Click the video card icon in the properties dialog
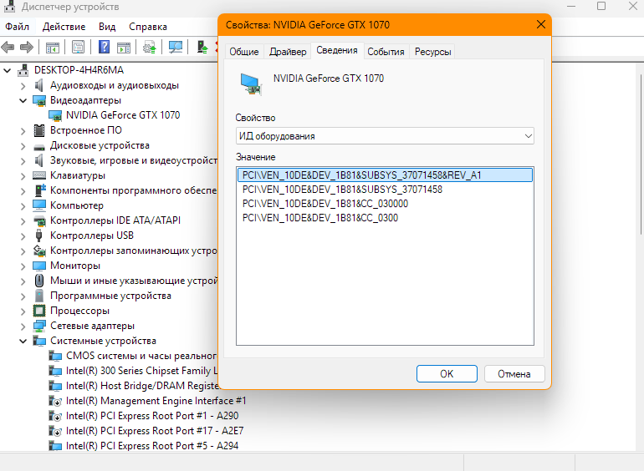644x471 pixels. (x=251, y=84)
